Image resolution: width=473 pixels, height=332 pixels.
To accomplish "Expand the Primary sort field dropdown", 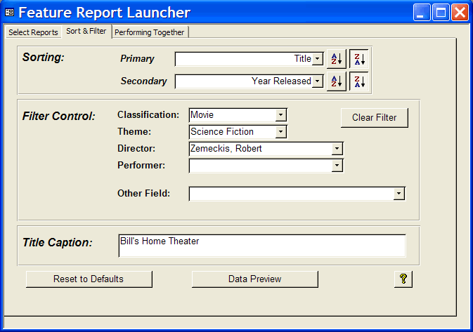I will 318,60.
